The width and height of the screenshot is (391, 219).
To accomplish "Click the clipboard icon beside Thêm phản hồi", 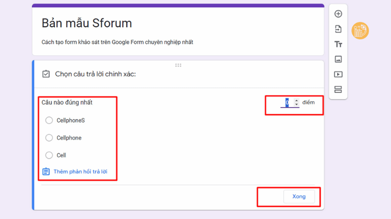I will point(46,172).
